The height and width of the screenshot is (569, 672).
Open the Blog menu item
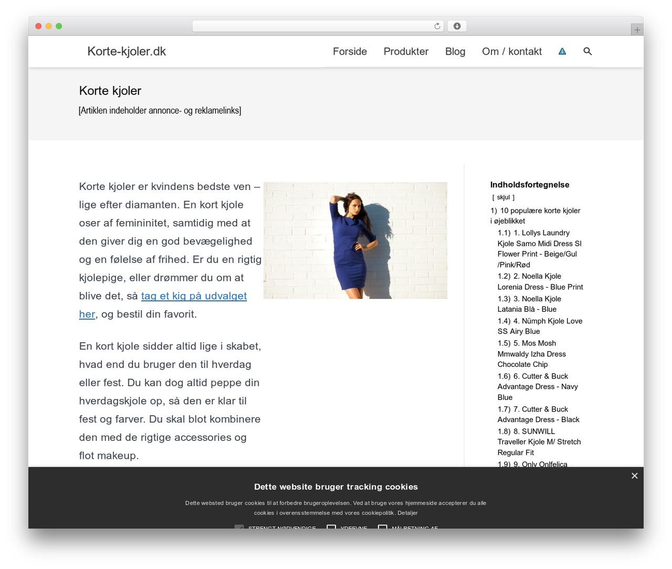[x=455, y=51]
